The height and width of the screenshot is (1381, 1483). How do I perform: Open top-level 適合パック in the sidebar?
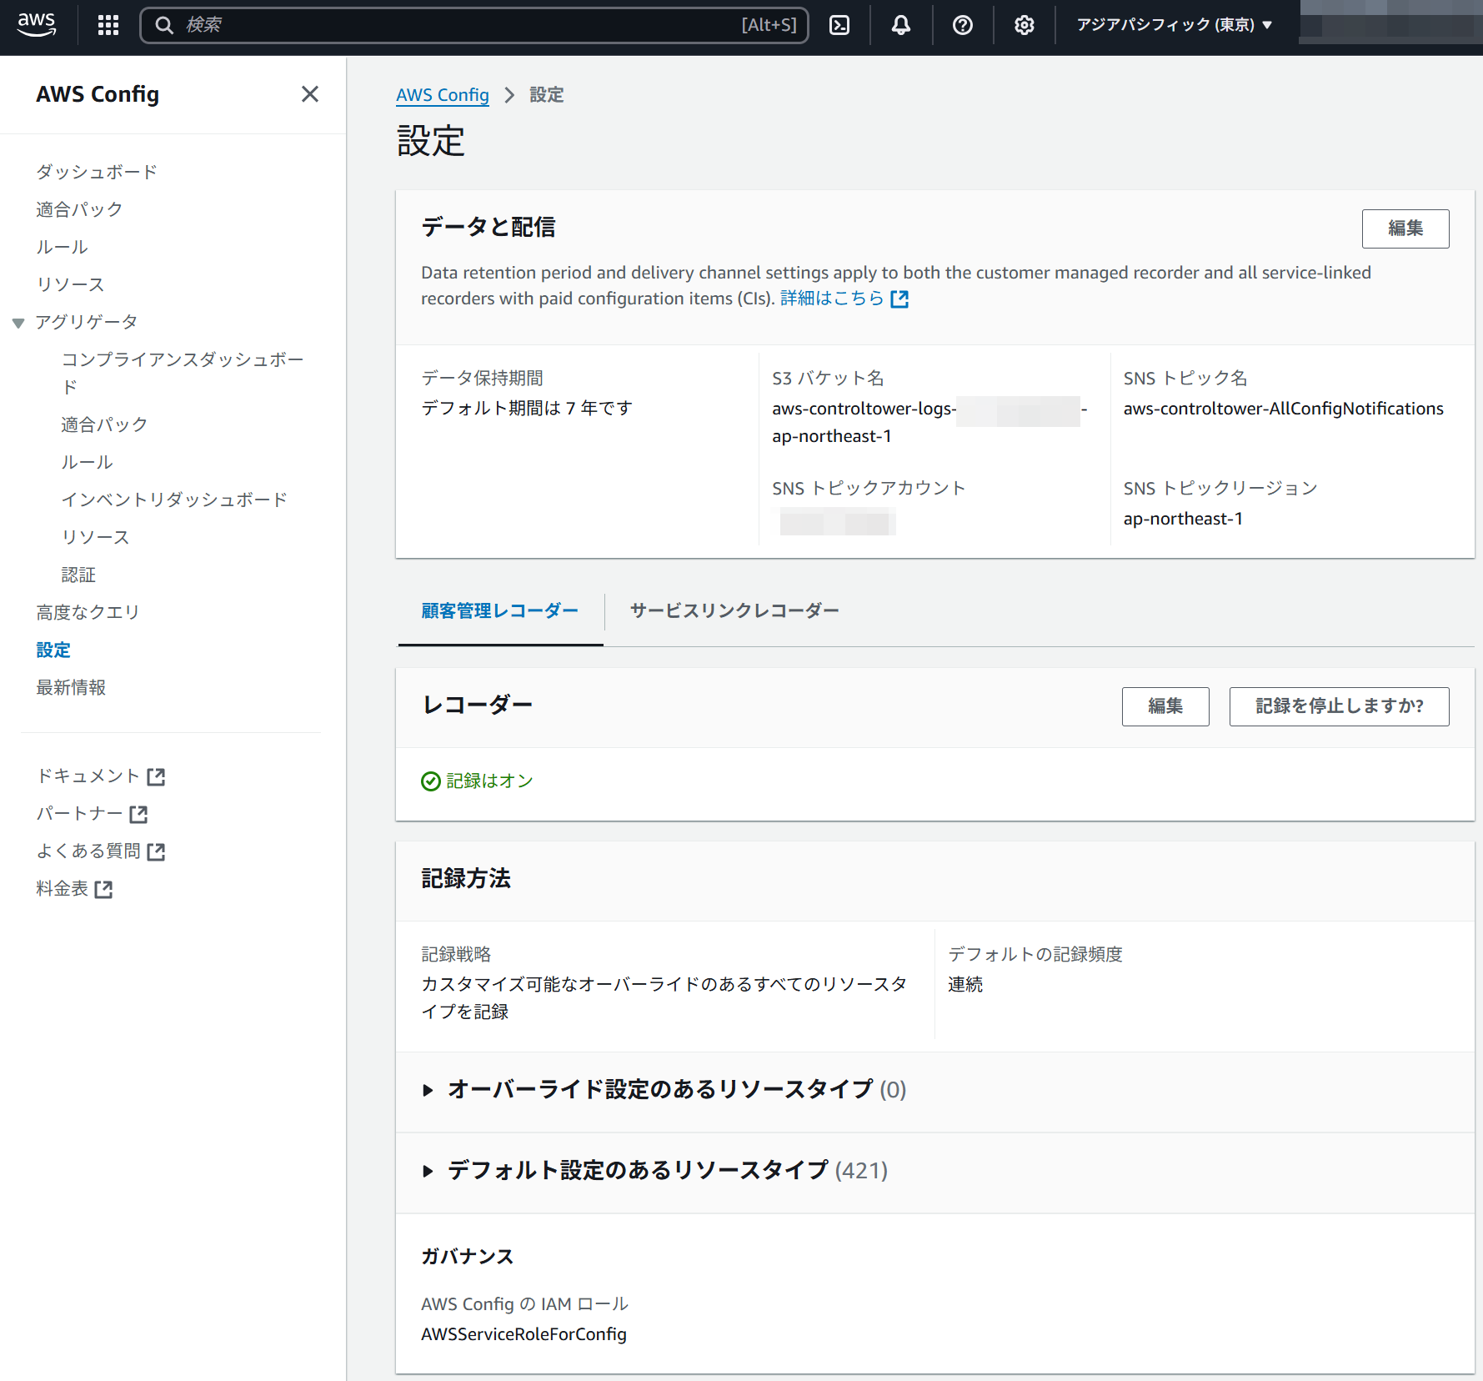(x=79, y=209)
